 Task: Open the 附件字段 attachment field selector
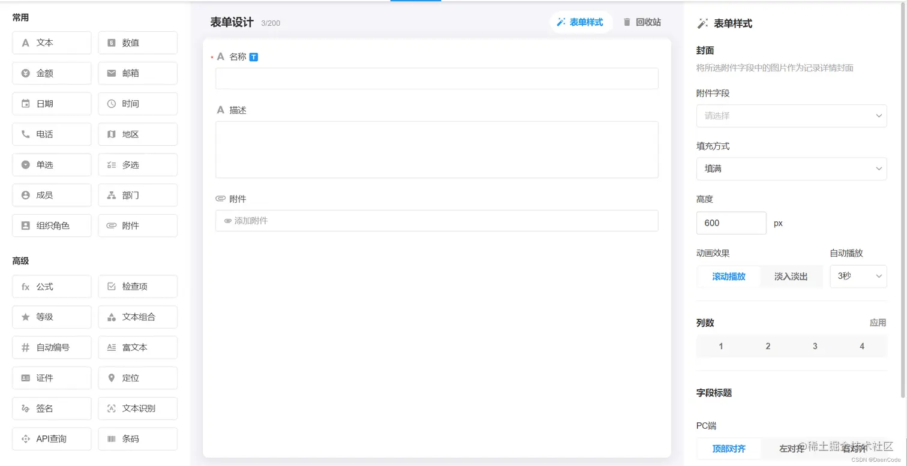(791, 115)
